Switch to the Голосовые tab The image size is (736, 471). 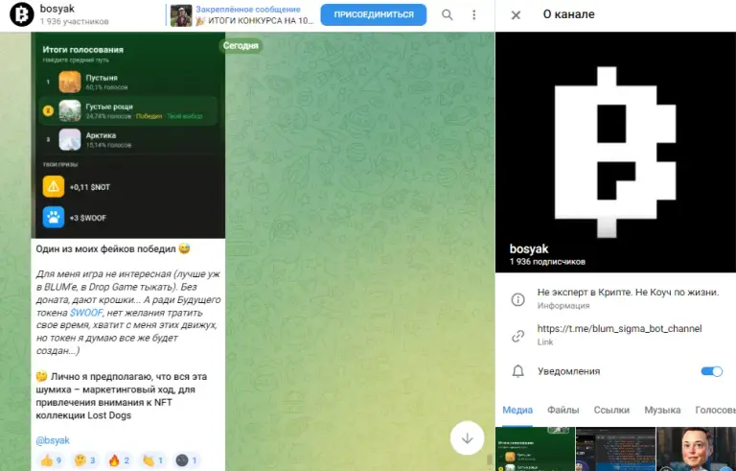point(715,410)
